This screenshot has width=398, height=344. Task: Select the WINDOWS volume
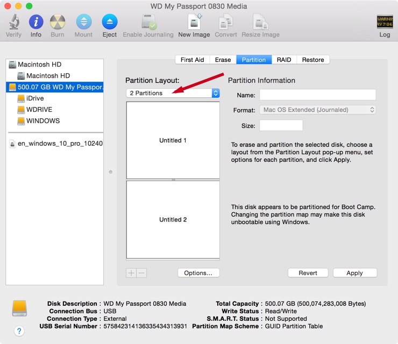[x=54, y=121]
